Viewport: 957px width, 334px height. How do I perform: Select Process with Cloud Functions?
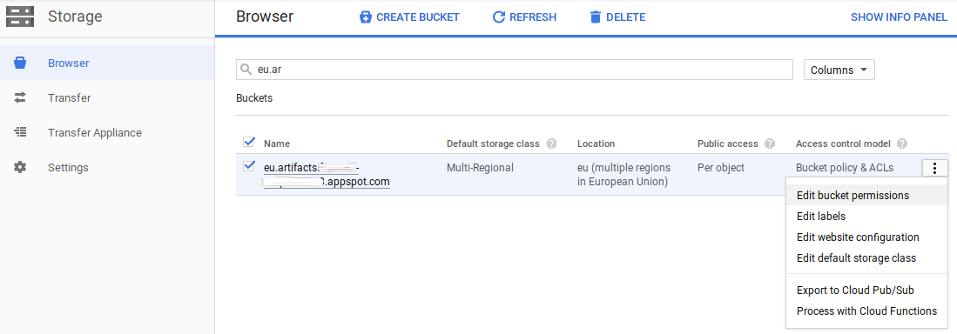point(866,311)
